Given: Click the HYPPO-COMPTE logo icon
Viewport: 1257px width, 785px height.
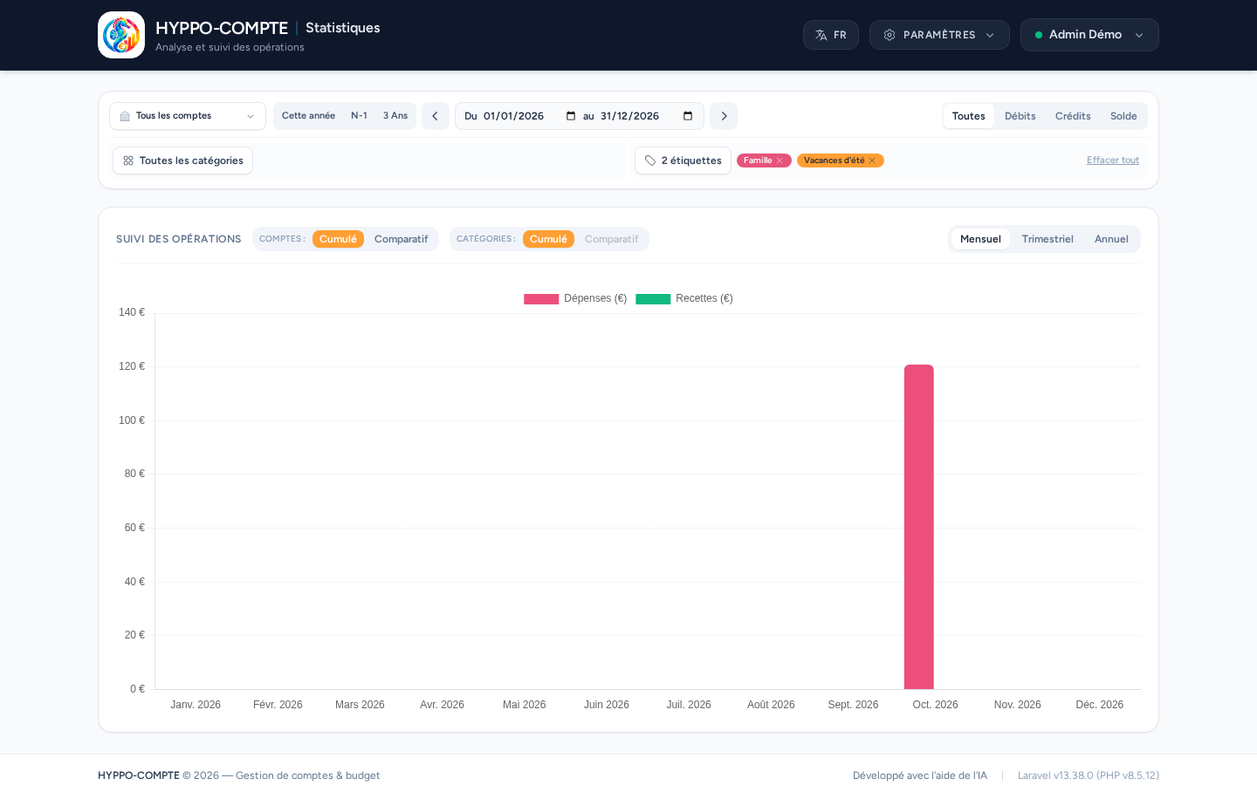Looking at the screenshot, I should [x=121, y=35].
